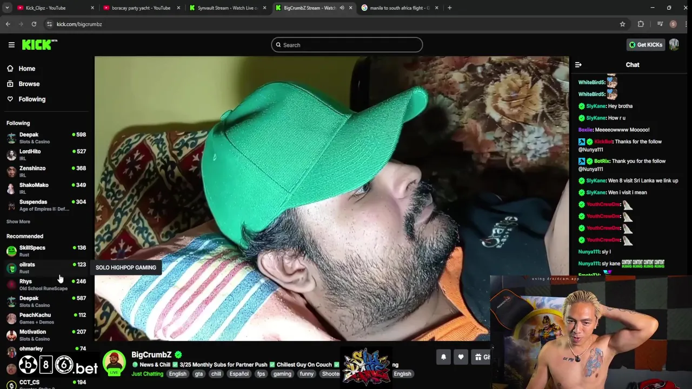Select the gta tag
The width and height of the screenshot is (692, 389).
point(199,374)
